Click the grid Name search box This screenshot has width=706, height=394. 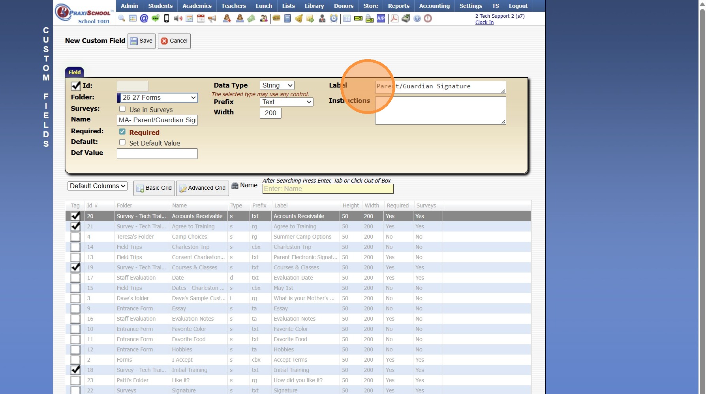click(328, 189)
